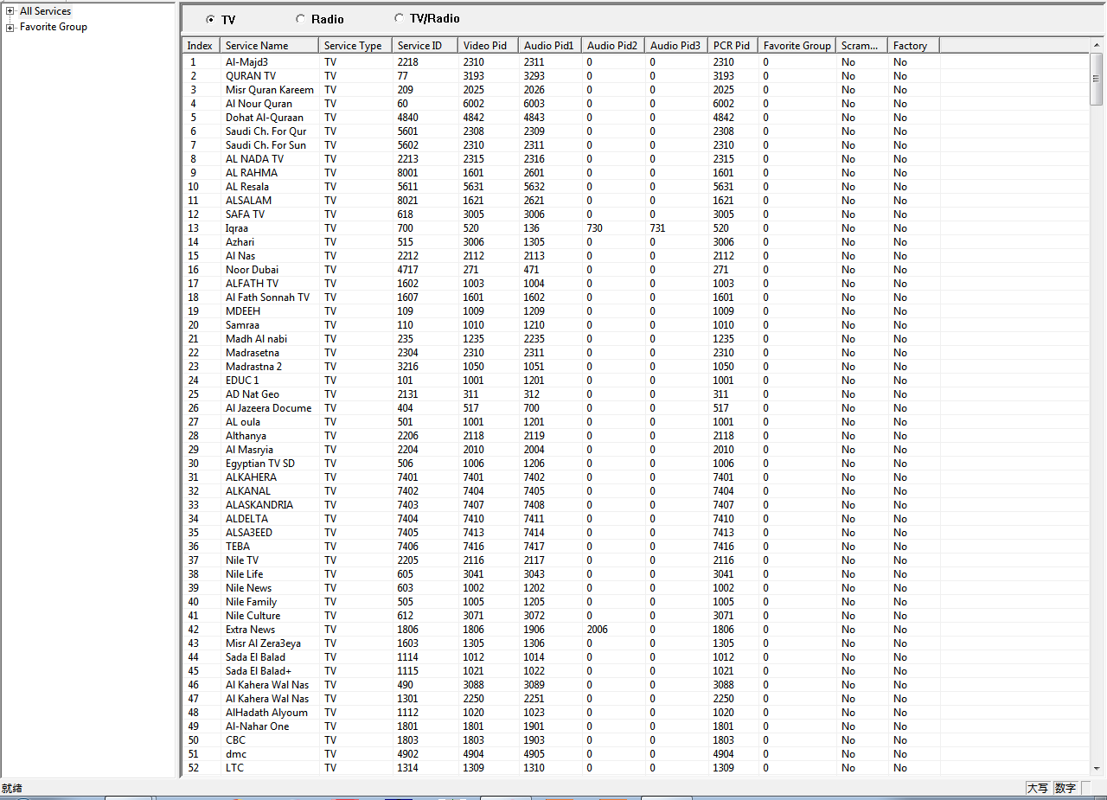The width and height of the screenshot is (1107, 800).
Task: Select the Al-Majd3 service row
Action: [561, 62]
